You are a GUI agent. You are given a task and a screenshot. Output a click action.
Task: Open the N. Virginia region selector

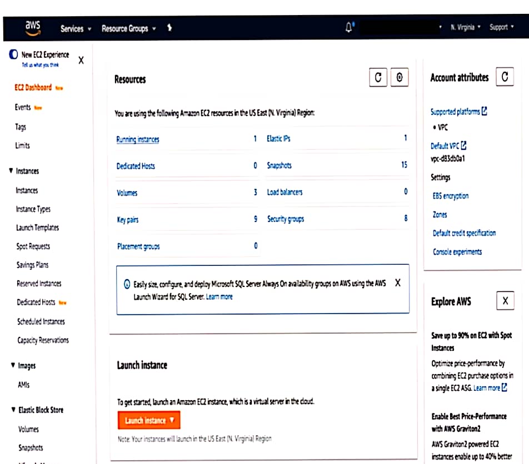[465, 27]
